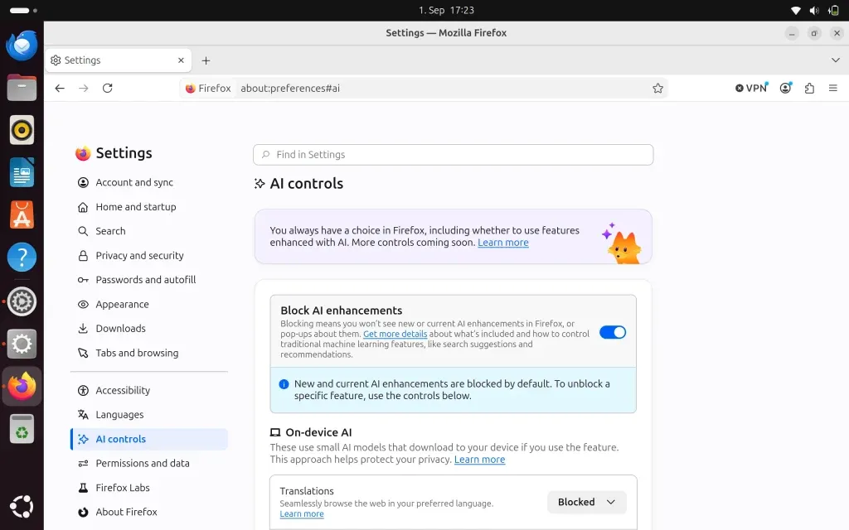The height and width of the screenshot is (530, 849).
Task: Click Learn more under Translations
Action: [x=302, y=513]
